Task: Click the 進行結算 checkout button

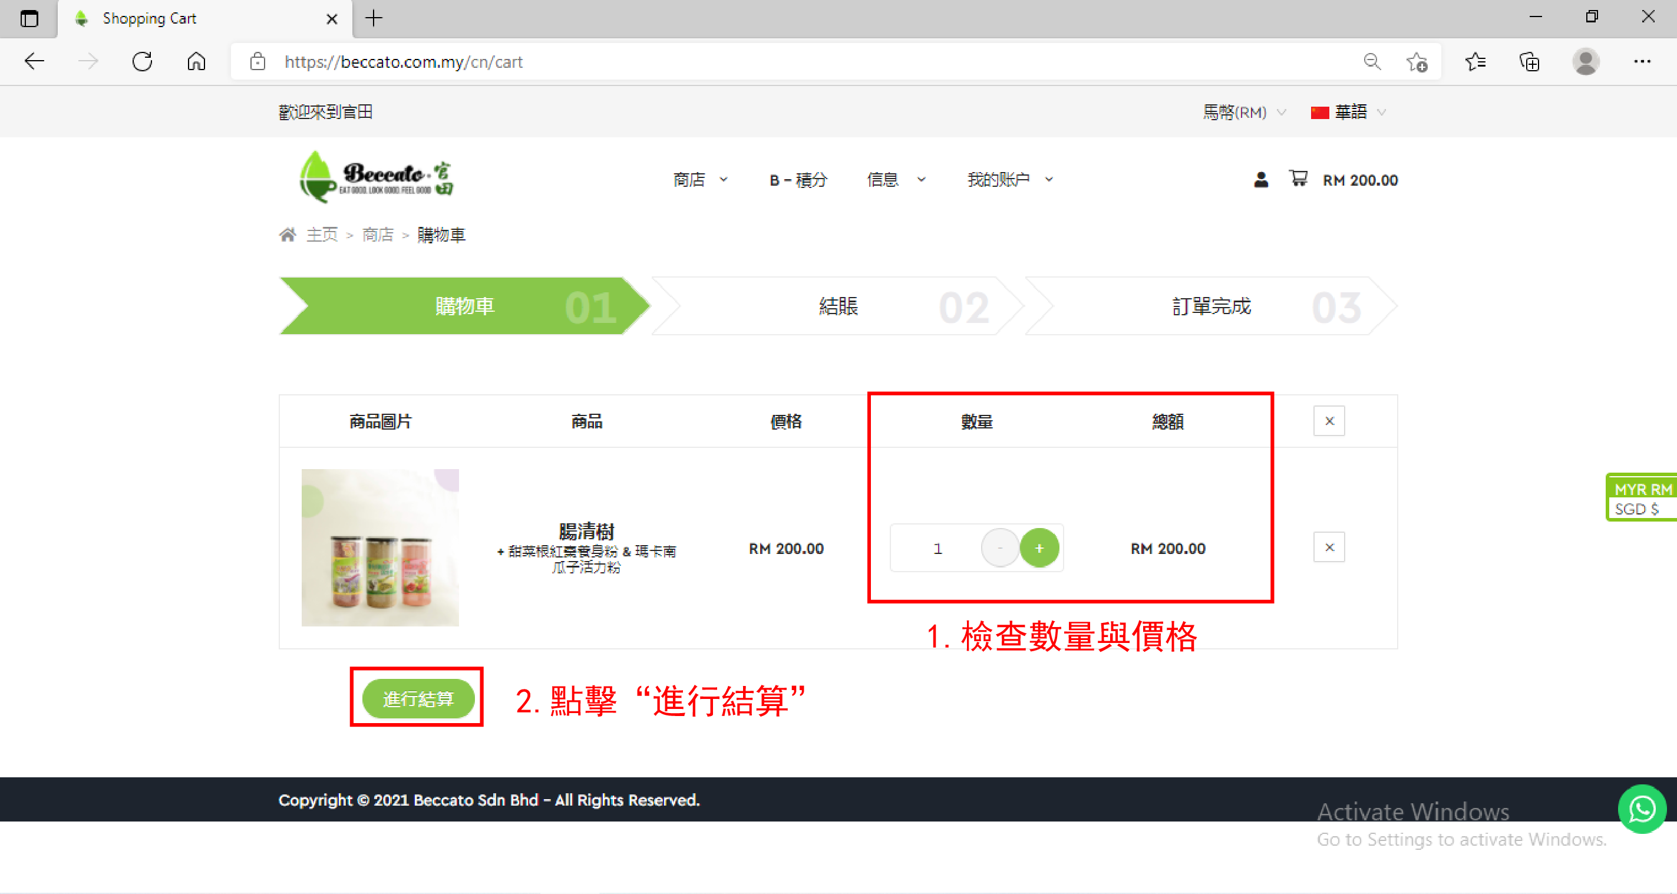Action: point(418,699)
